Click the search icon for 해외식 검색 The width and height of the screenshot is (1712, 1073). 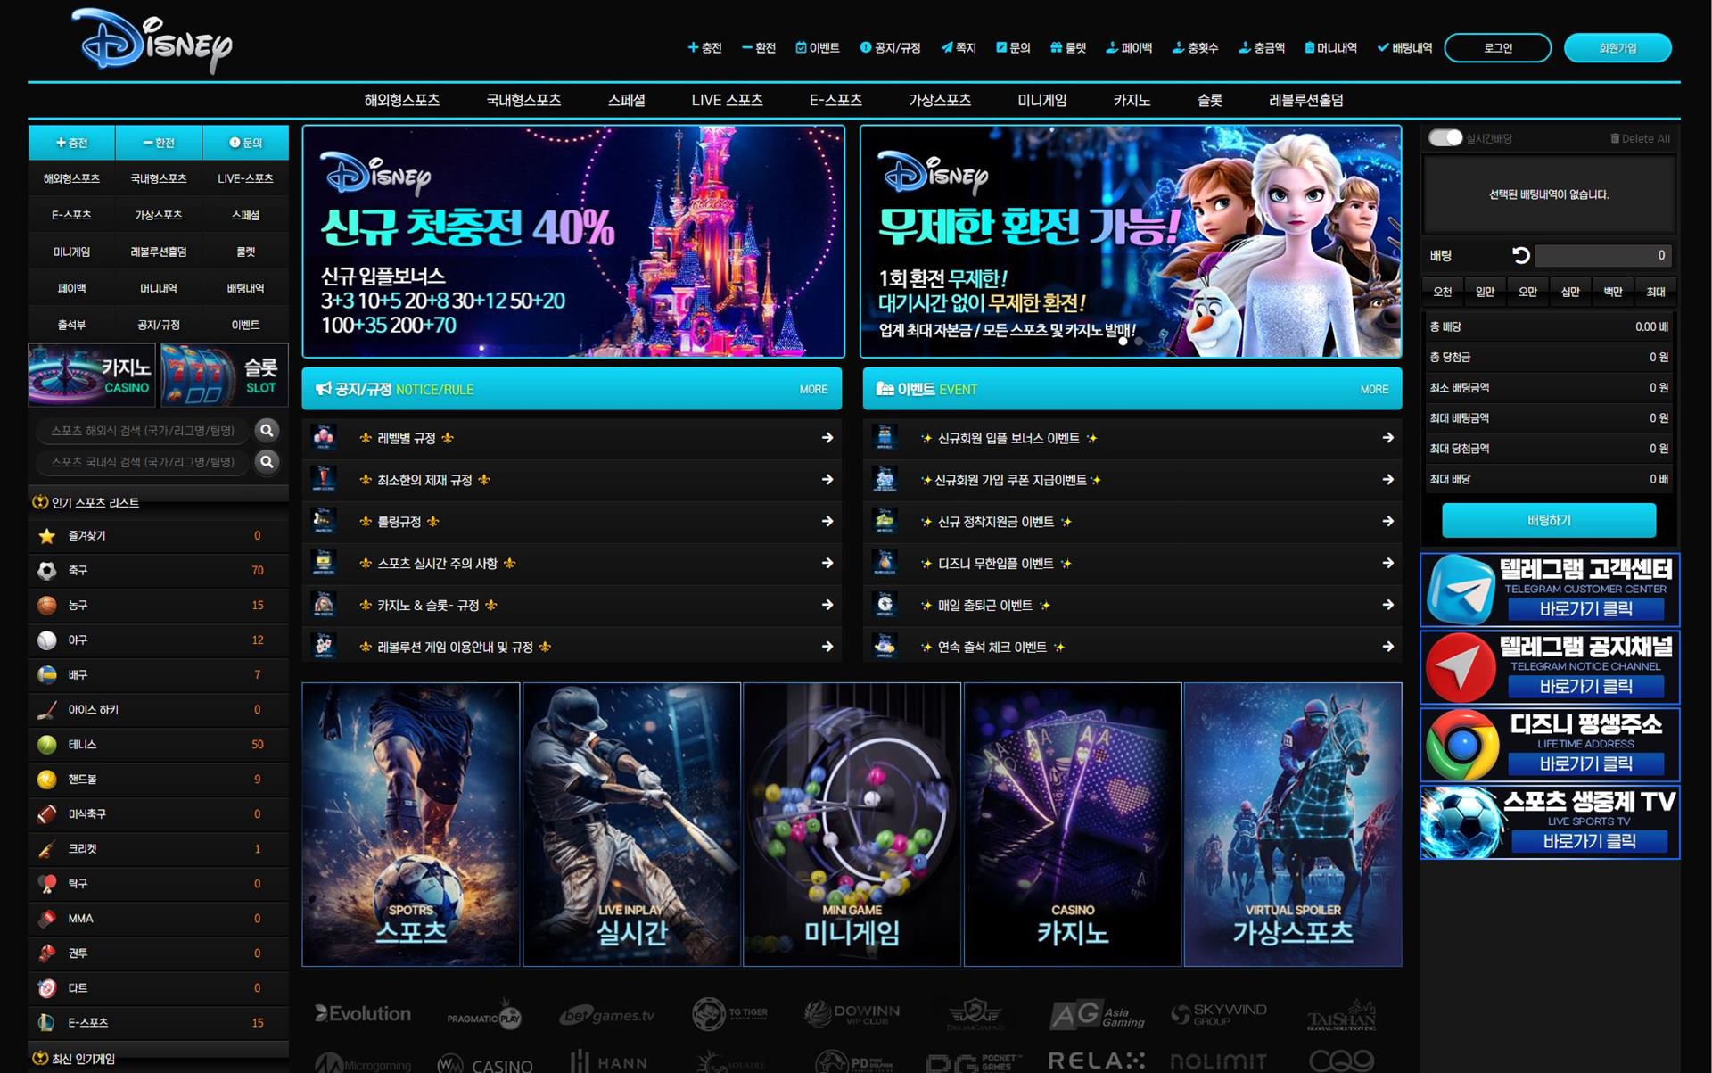(x=267, y=431)
